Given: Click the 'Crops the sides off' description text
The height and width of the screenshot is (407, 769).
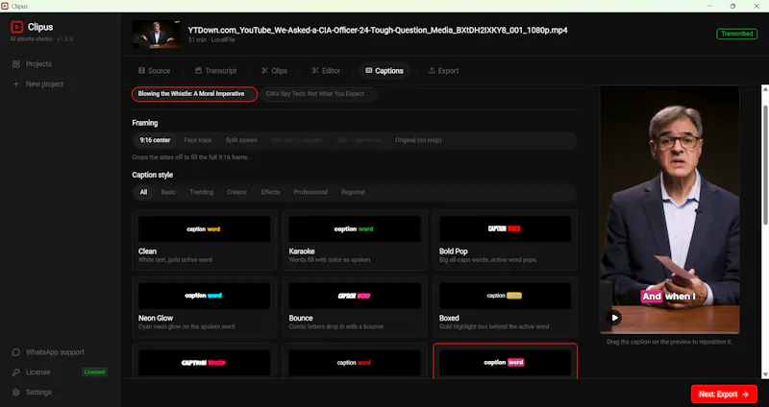Looking at the screenshot, I should (190, 157).
